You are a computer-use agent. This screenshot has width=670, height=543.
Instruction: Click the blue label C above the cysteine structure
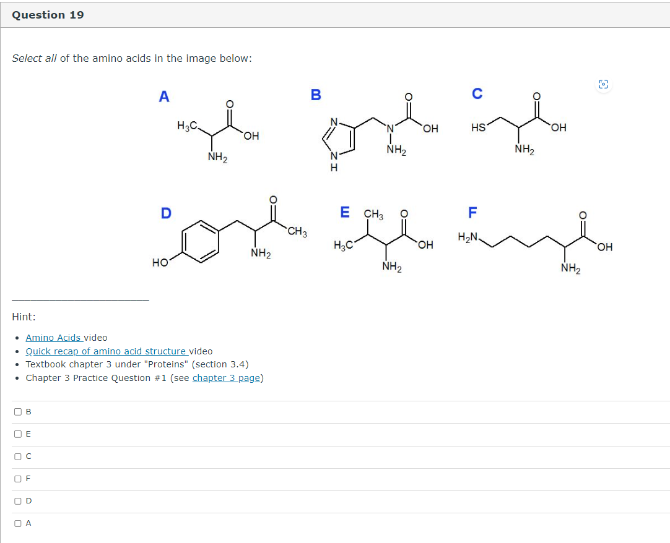point(477,94)
